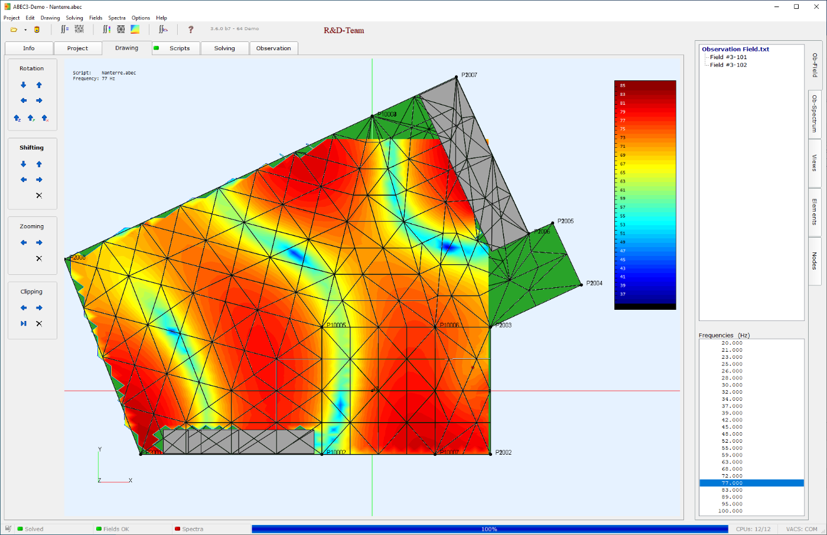Rotate view about the Z axis
The height and width of the screenshot is (535, 827).
17,118
